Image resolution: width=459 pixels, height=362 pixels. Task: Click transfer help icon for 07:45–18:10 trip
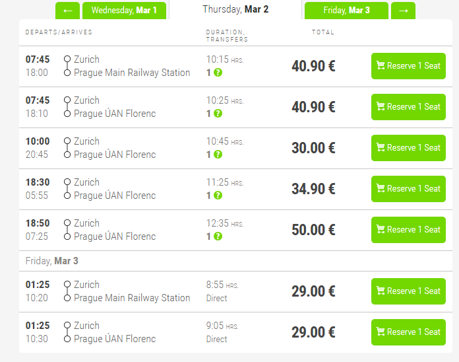[218, 114]
